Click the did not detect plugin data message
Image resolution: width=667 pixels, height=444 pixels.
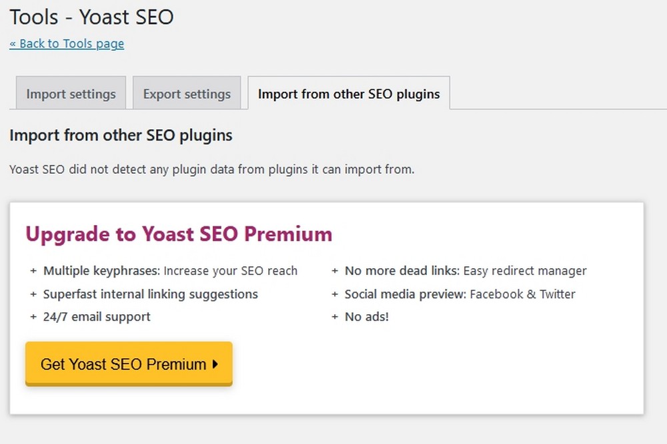tap(212, 169)
